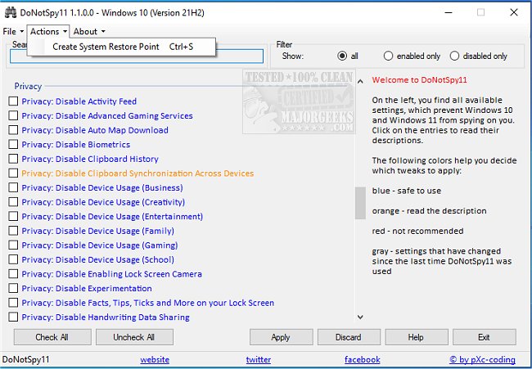Click the Check All button
The height and width of the screenshot is (369, 532).
52,337
